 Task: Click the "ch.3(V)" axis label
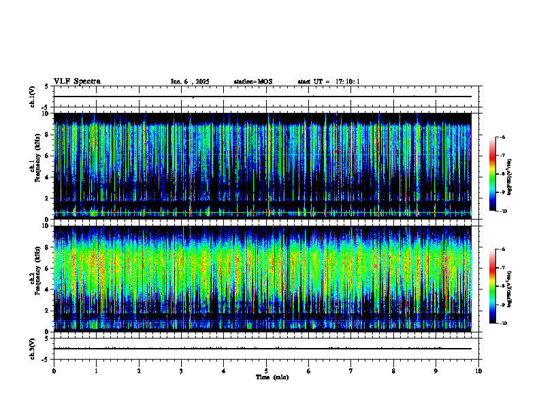tap(32, 349)
